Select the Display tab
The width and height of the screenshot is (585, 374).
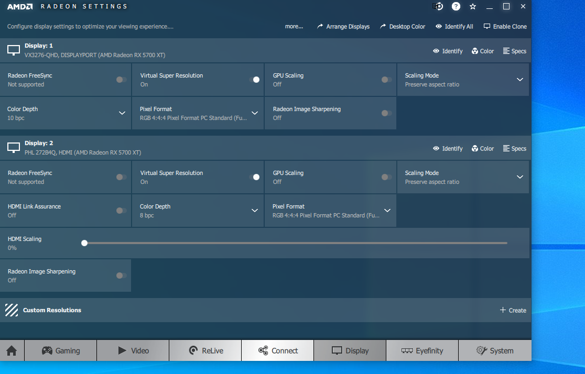[x=350, y=350]
